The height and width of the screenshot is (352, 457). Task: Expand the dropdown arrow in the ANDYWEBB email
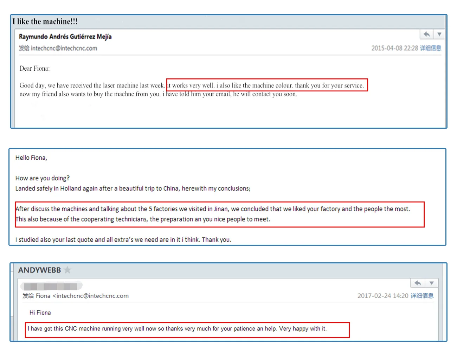coord(431,283)
